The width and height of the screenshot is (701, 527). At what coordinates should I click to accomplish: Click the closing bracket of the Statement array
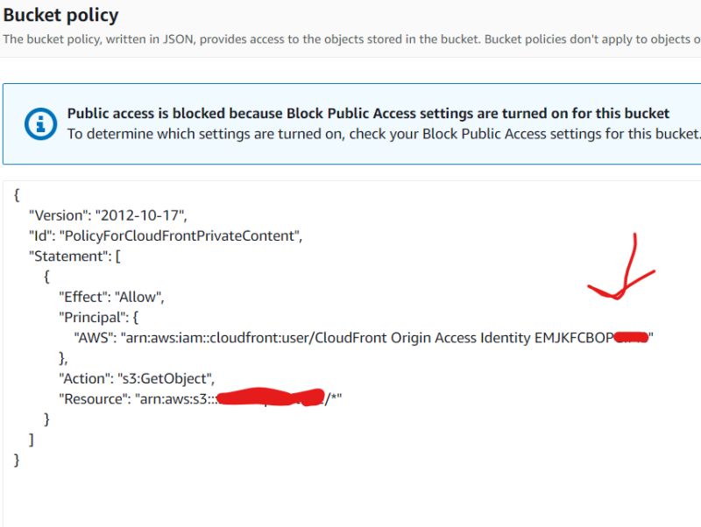click(x=31, y=439)
